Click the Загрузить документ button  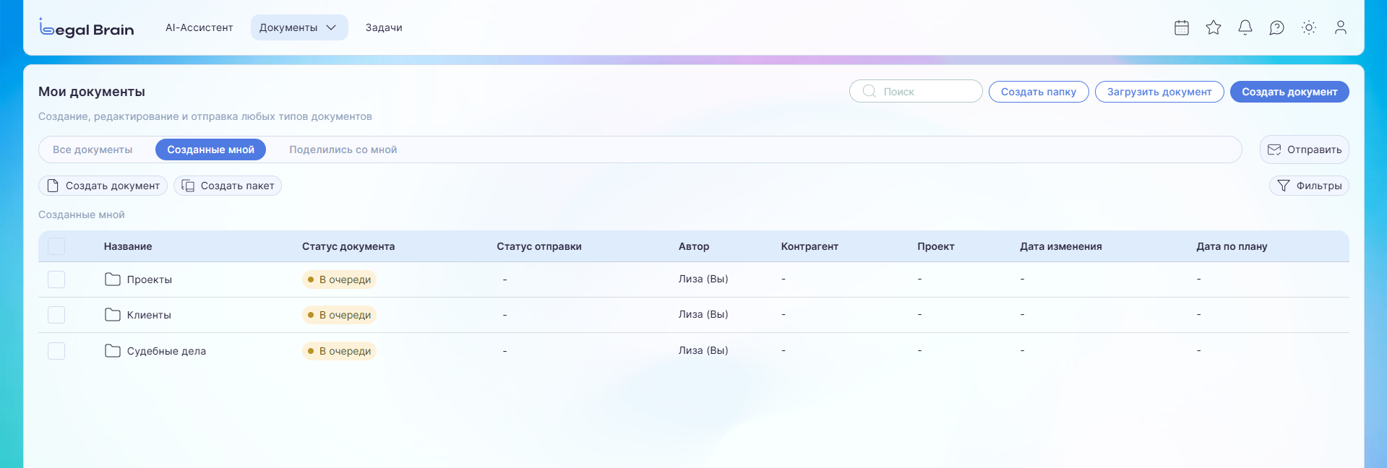[x=1159, y=92]
